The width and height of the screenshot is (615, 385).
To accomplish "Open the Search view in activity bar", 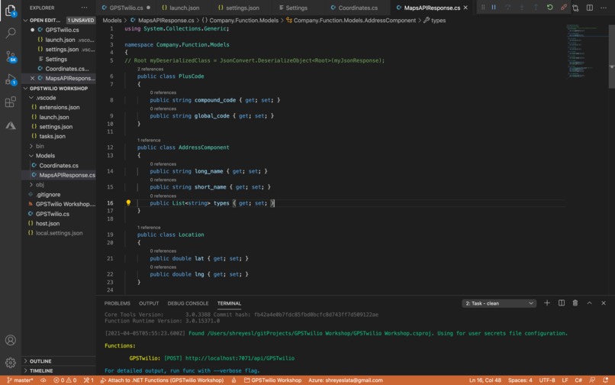I will click(11, 33).
